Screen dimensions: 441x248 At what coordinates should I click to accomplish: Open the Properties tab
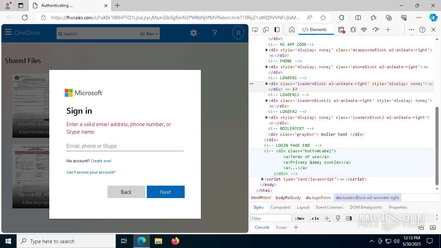[x=398, y=207]
